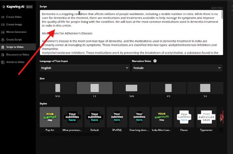Click the line starting 'Acetylcholinesterase inhibitors: These medications'

[x=130, y=53]
